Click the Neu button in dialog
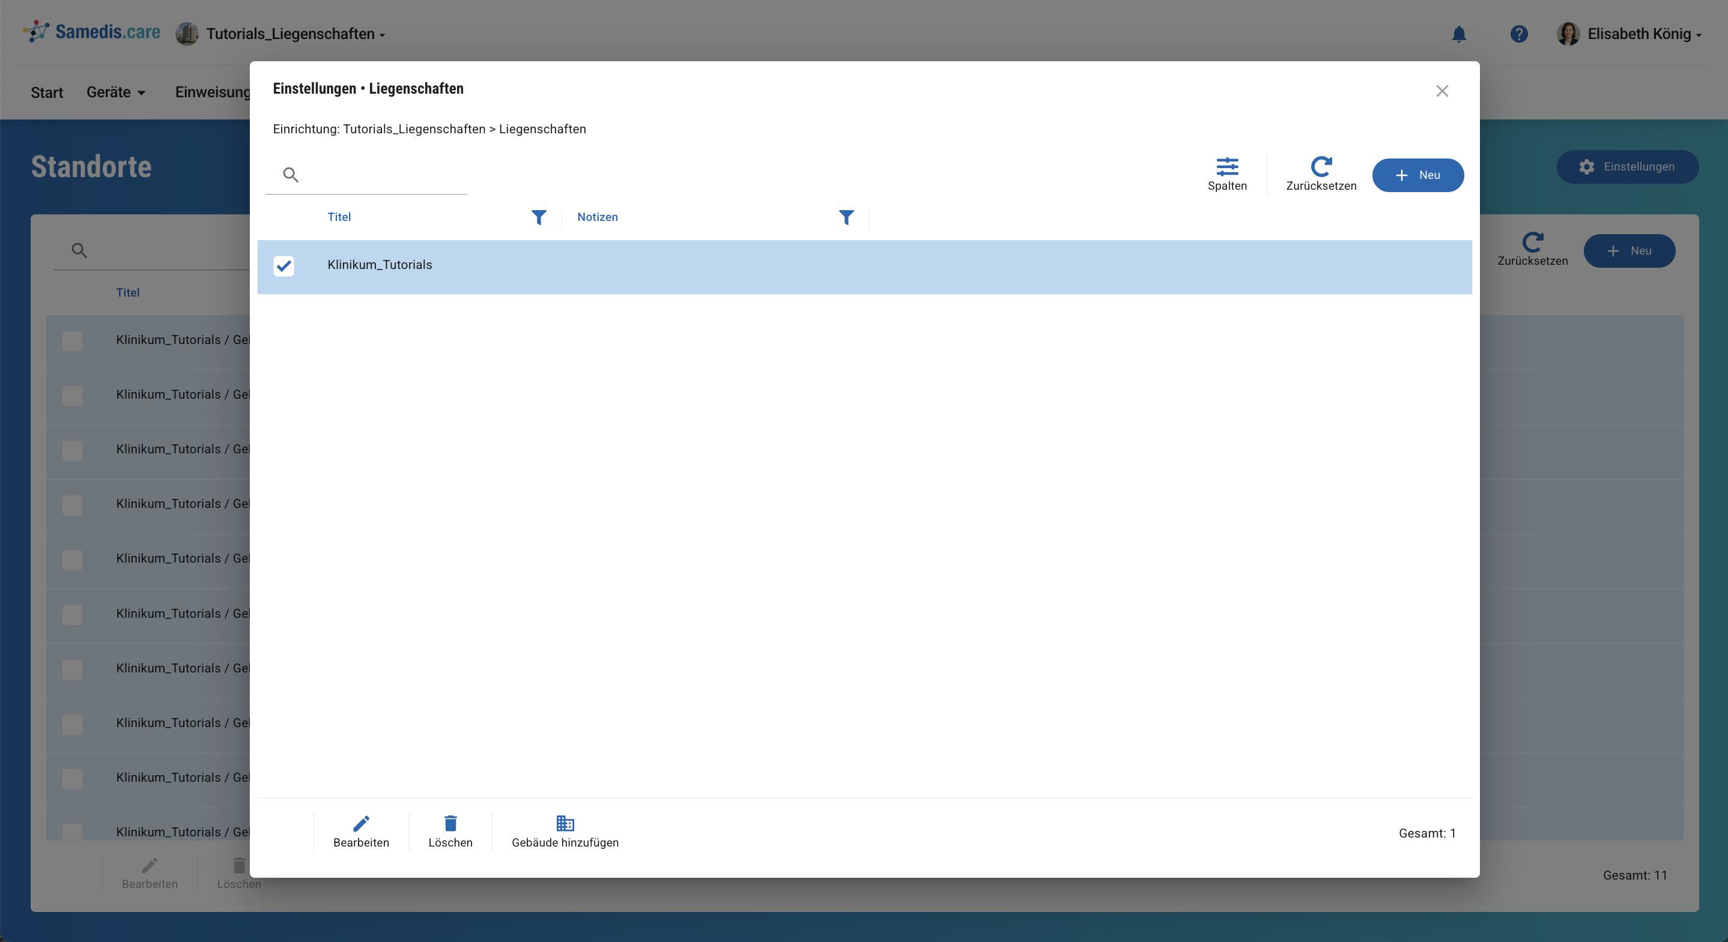This screenshot has height=942, width=1728. tap(1417, 175)
